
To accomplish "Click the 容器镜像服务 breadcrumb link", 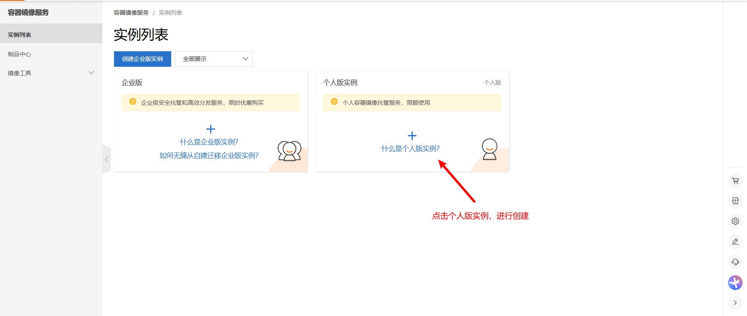I will point(131,13).
